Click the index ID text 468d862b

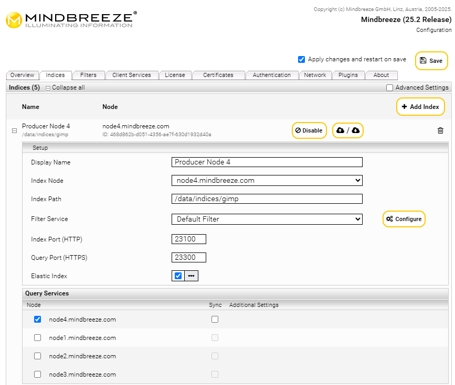pyautogui.click(x=157, y=135)
